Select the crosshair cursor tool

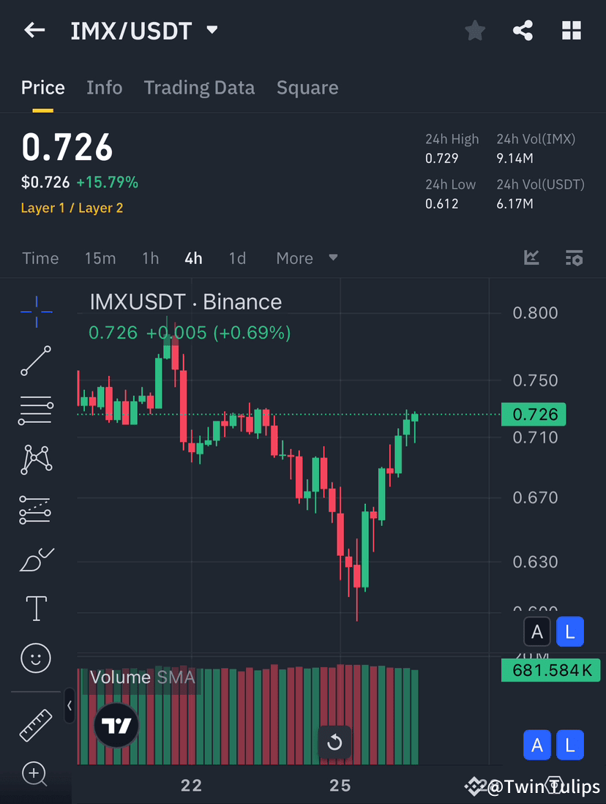tap(35, 311)
